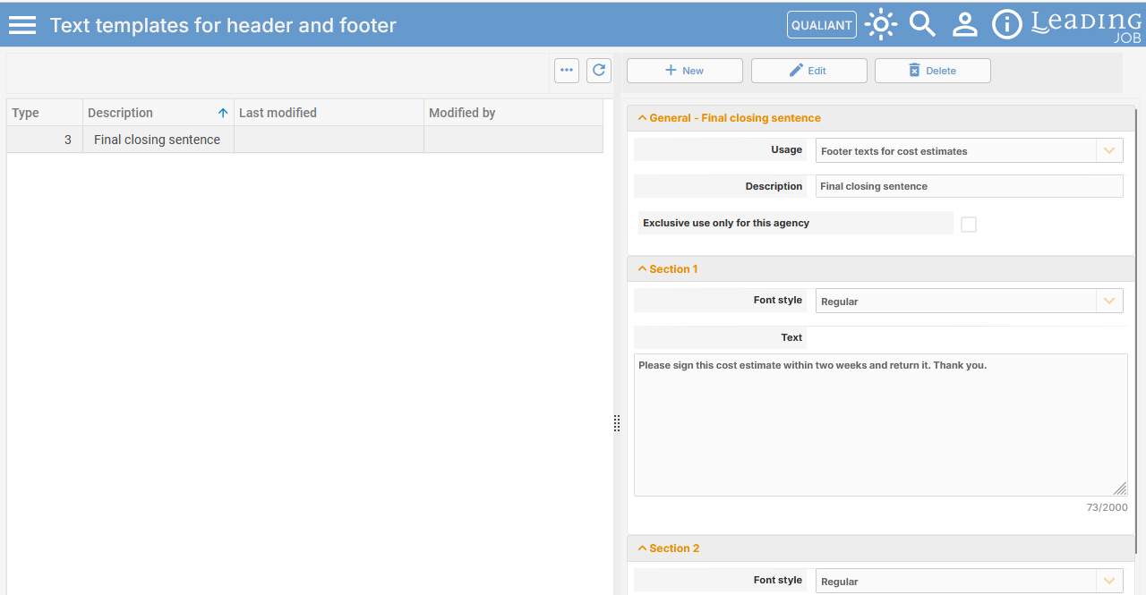The width and height of the screenshot is (1146, 595).
Task: Open Section 1 Font style dropdown
Action: tap(970, 301)
